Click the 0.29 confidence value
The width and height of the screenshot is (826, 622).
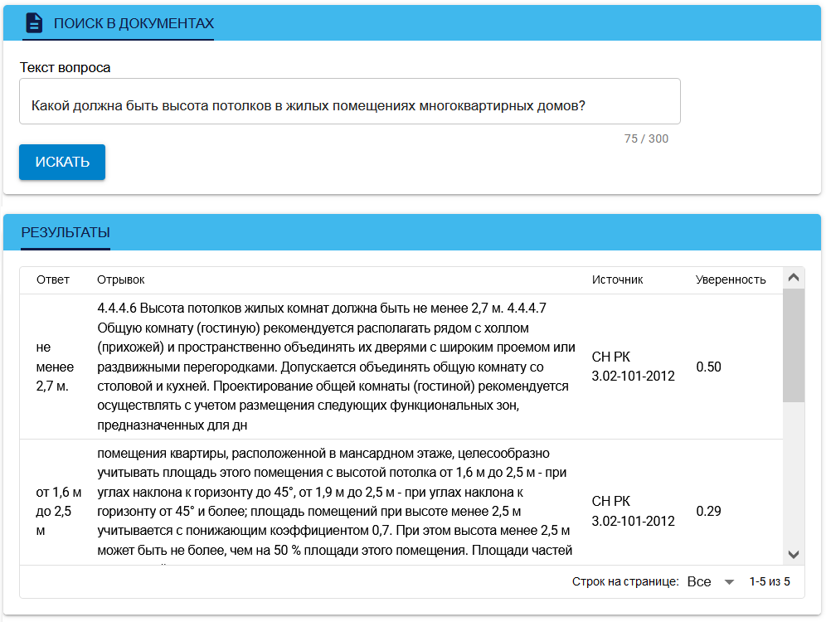coord(708,511)
